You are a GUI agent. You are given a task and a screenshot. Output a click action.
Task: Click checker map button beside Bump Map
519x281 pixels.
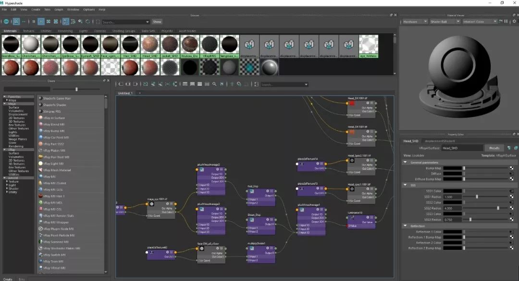(x=511, y=168)
